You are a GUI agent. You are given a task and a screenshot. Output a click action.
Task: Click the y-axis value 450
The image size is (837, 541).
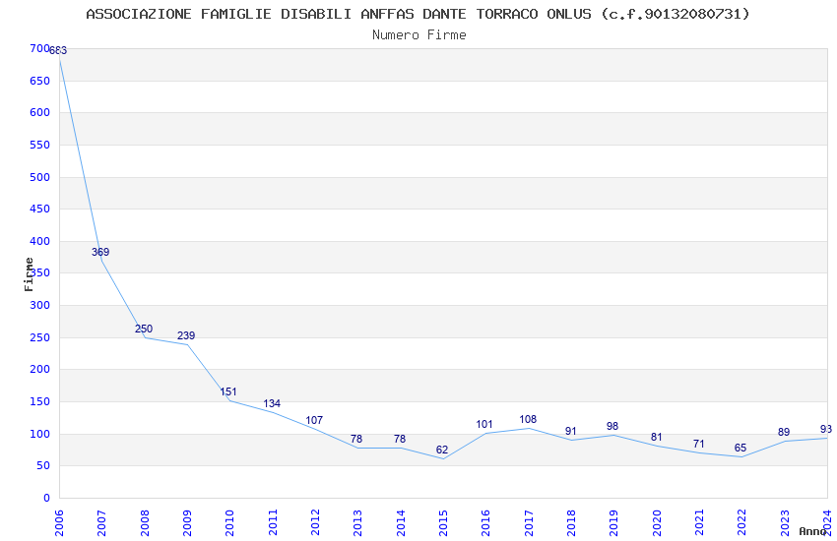pos(40,209)
